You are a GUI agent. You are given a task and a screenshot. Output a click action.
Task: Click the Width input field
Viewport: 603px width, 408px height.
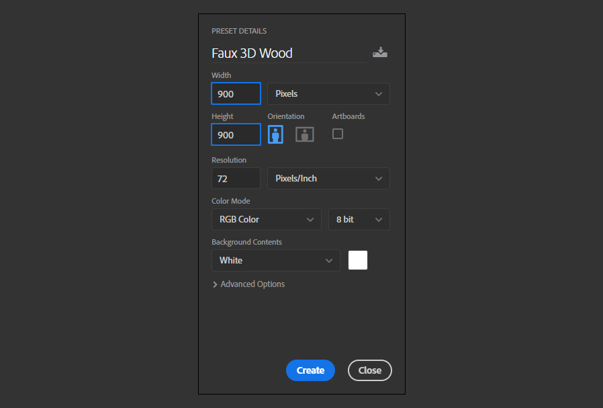[236, 93]
